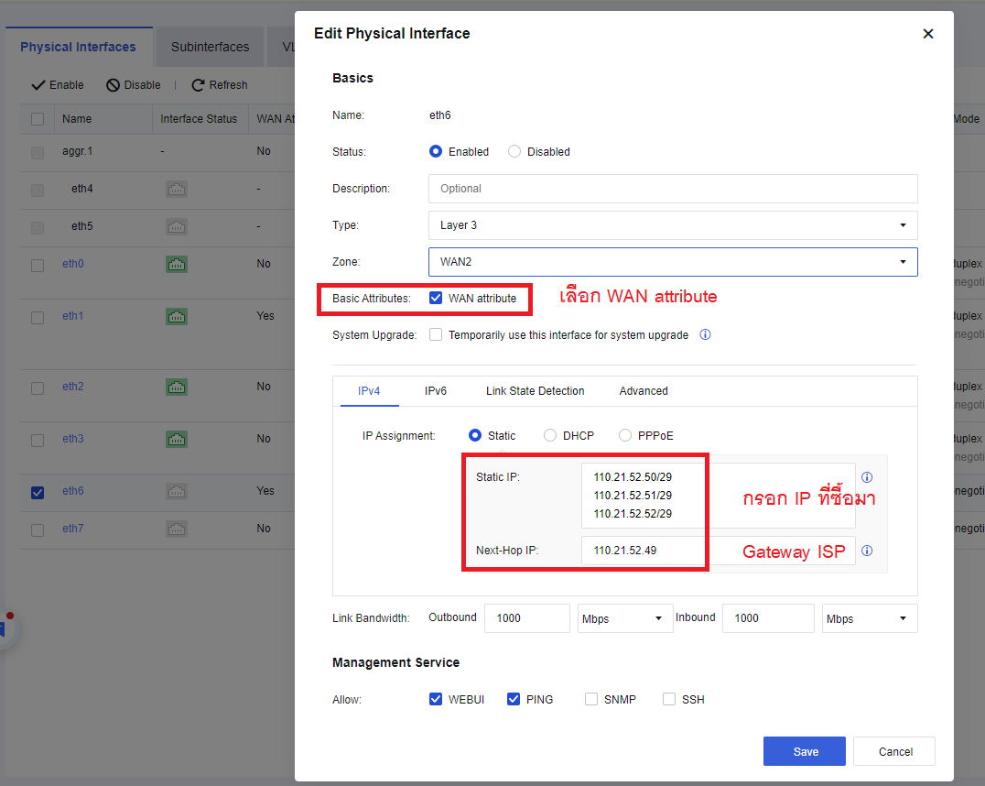The image size is (985, 786).
Task: Click the interface status icon next to eth7
Action: (x=177, y=529)
